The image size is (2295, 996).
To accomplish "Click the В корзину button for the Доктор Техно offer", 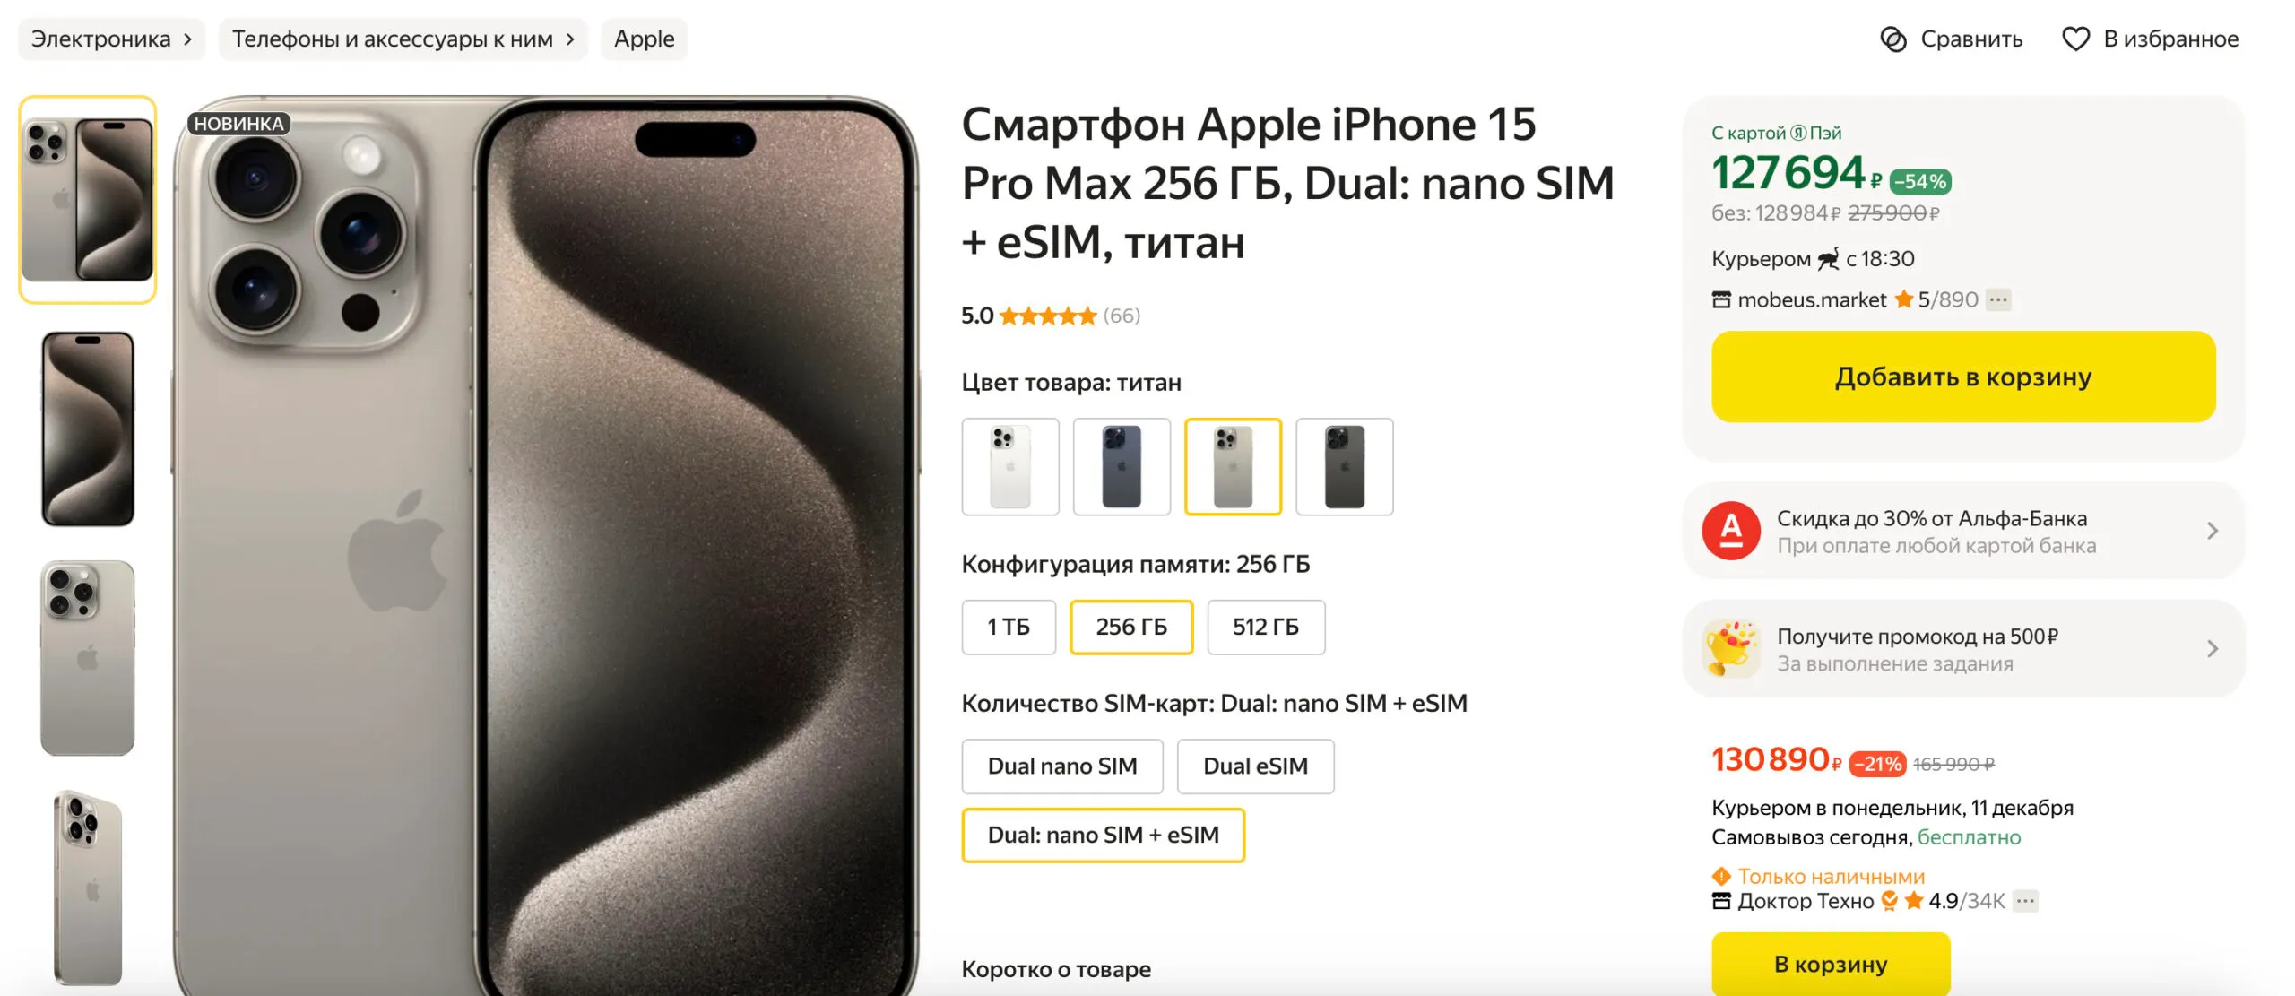I will pyautogui.click(x=1831, y=964).
